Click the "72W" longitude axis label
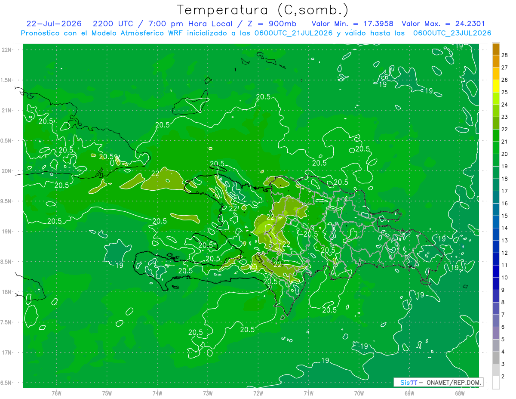516x399 pixels. pyautogui.click(x=258, y=393)
